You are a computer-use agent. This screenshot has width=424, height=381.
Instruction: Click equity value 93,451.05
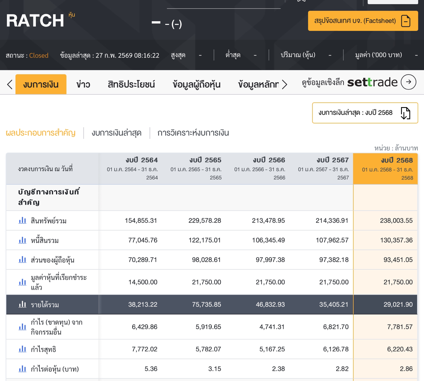[398, 260]
